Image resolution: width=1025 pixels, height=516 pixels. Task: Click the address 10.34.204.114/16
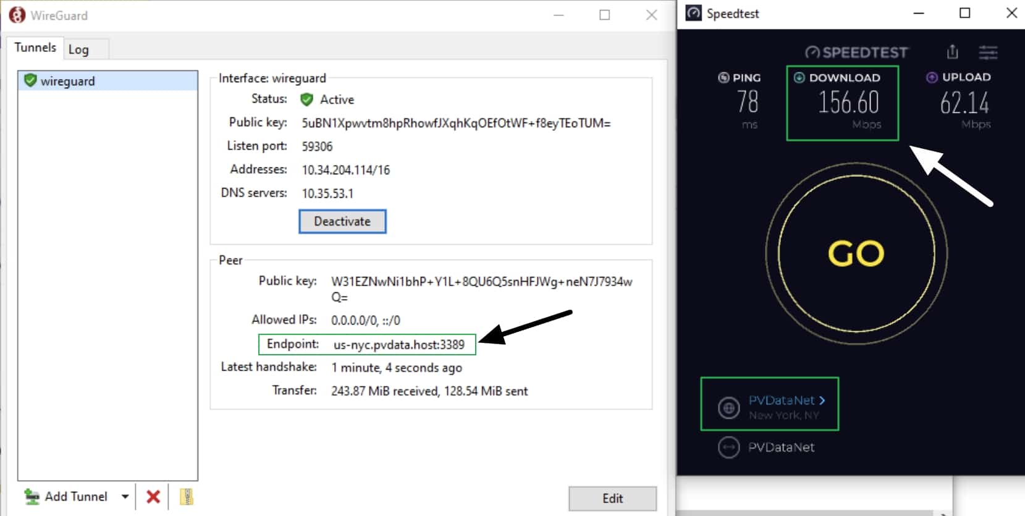346,170
